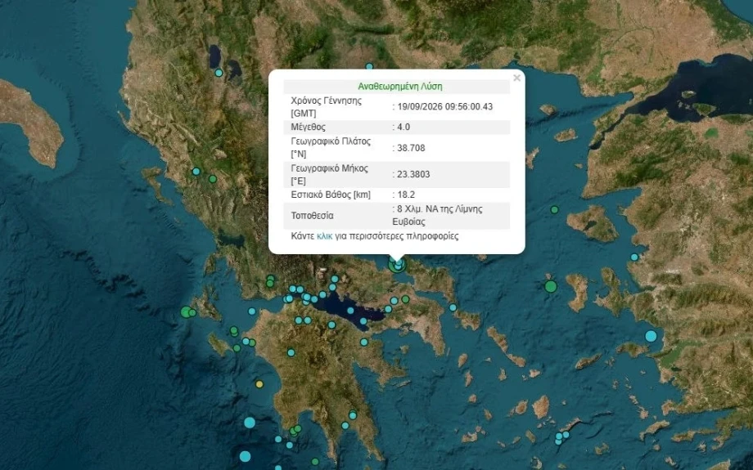
Task: Select the large green ring marker under the popup pointer
Action: click(x=397, y=264)
